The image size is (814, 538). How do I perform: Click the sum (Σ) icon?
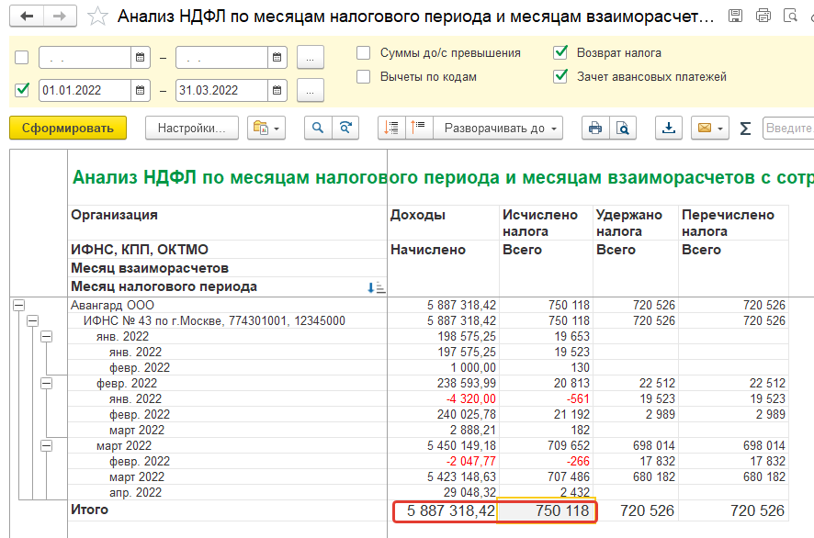click(745, 129)
